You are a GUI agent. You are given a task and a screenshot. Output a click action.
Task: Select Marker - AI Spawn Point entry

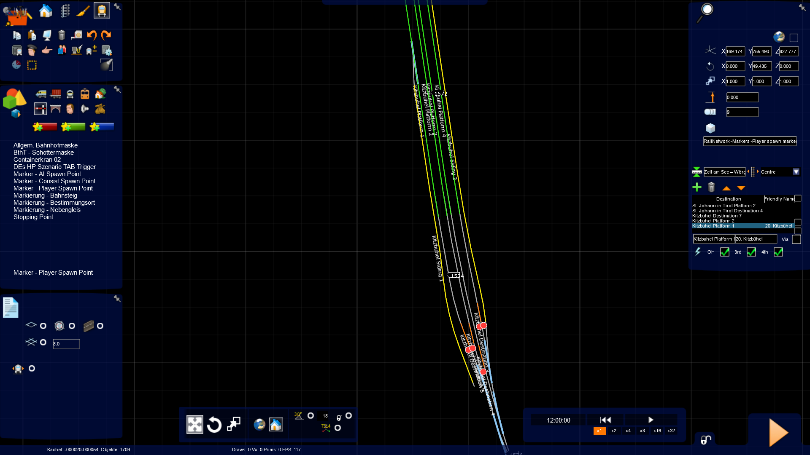47,174
